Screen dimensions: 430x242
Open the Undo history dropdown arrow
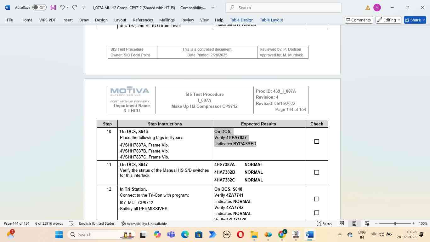tap(67, 8)
